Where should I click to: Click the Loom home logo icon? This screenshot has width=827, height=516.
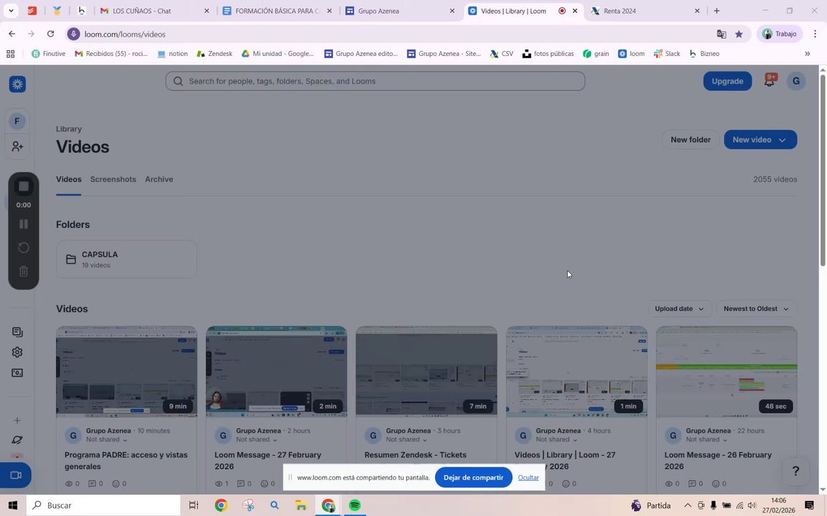[17, 84]
